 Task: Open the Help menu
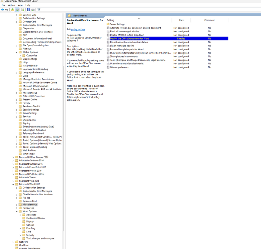click(28, 5)
